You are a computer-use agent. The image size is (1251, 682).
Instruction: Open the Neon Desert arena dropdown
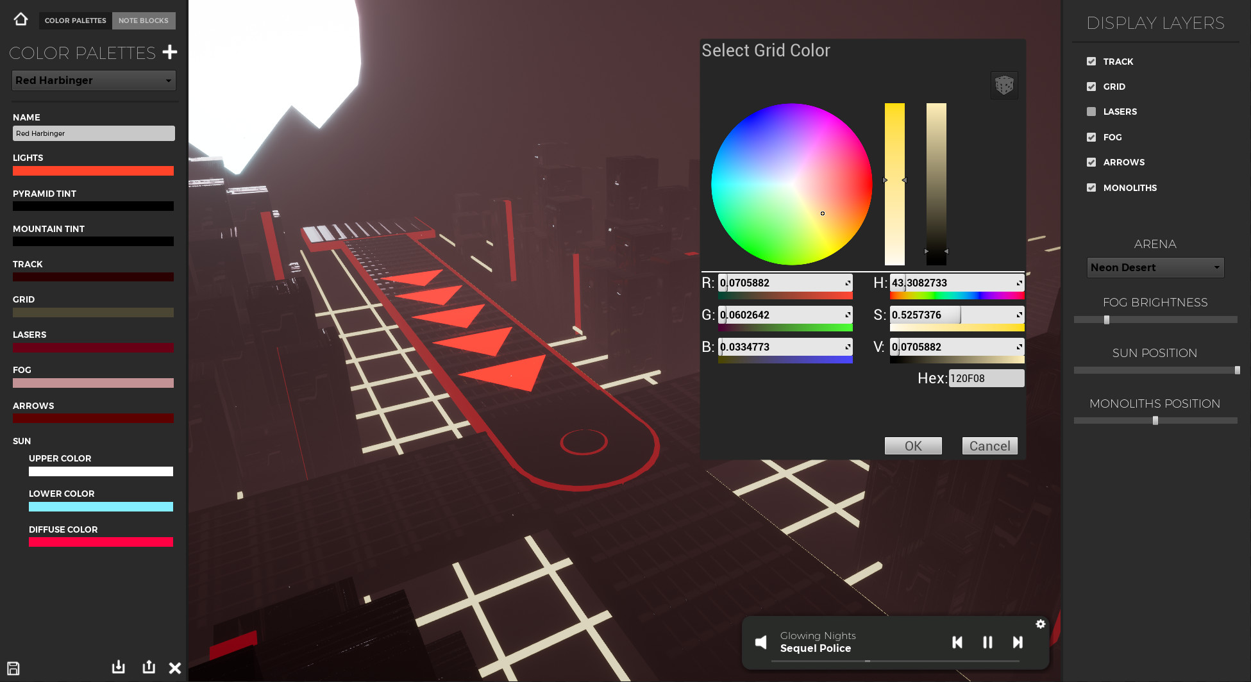click(x=1155, y=267)
